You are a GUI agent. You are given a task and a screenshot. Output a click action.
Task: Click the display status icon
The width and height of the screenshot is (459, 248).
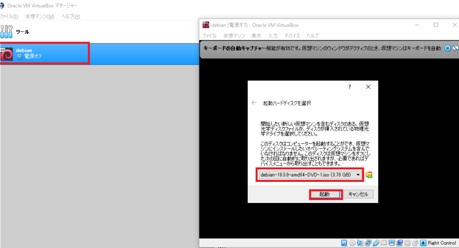(x=392, y=243)
